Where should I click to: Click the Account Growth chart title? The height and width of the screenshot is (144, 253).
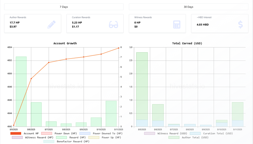click(65, 43)
